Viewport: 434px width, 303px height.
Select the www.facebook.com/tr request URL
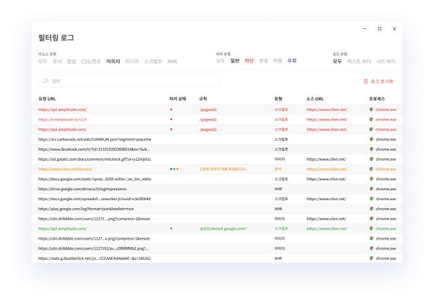[x=94, y=149]
